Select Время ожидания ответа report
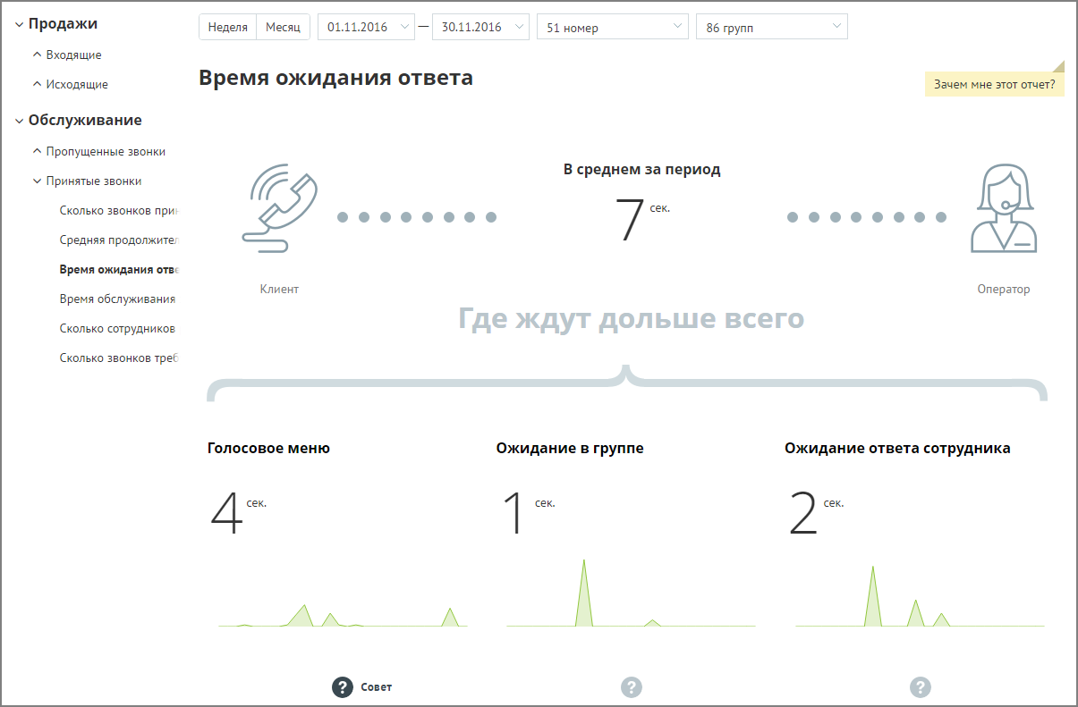Viewport: 1078px width, 707px height. click(119, 269)
